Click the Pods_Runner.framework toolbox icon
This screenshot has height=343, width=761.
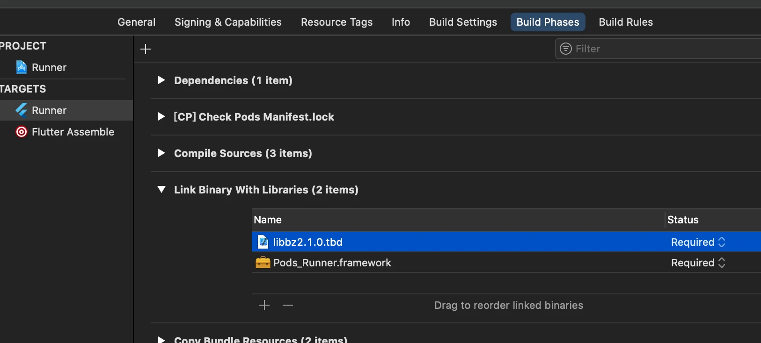pos(263,263)
